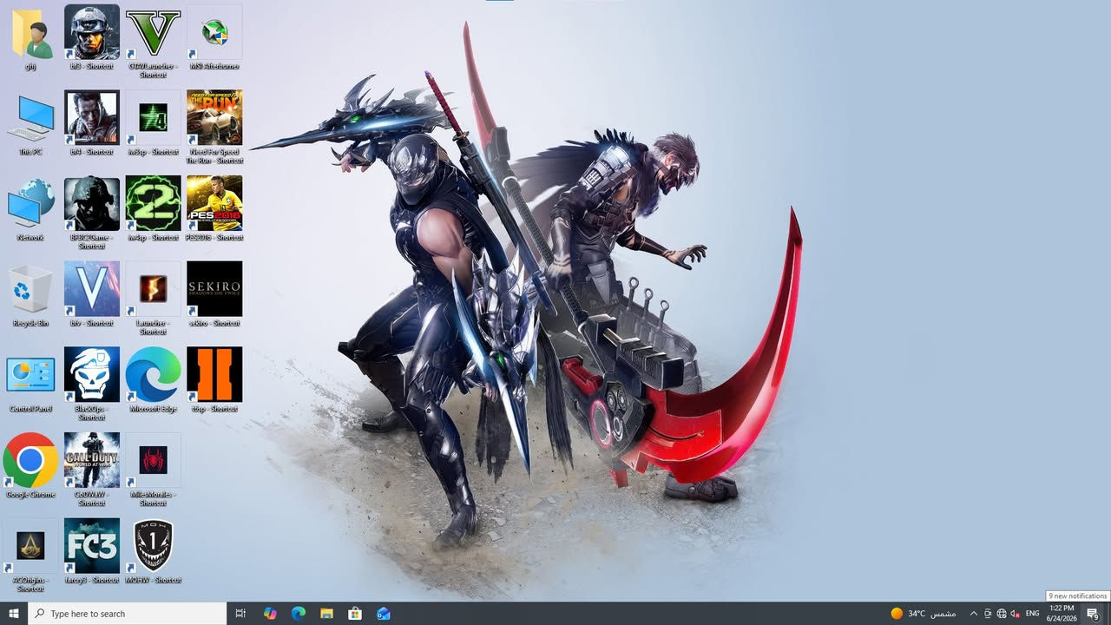Click the Type here to search box
The image size is (1111, 625).
click(128, 614)
